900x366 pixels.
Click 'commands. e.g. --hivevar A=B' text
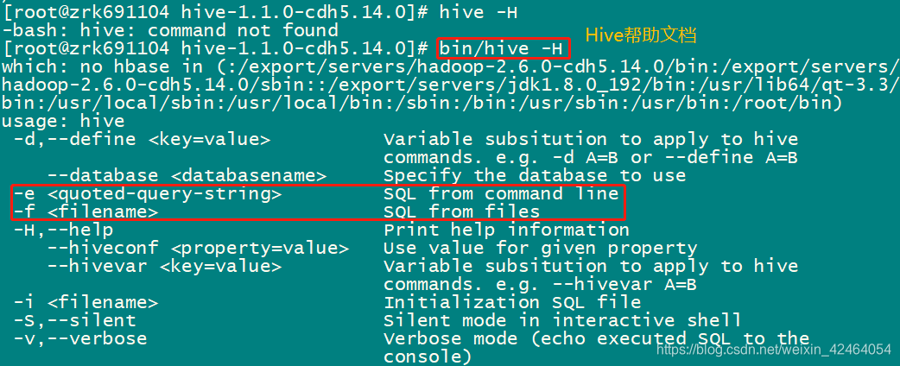pyautogui.click(x=540, y=285)
